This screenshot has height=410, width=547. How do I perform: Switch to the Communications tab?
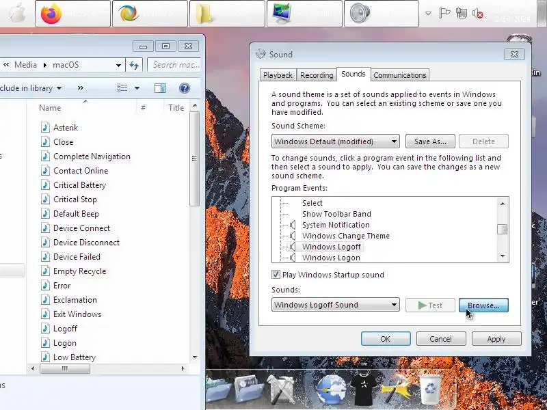[400, 75]
